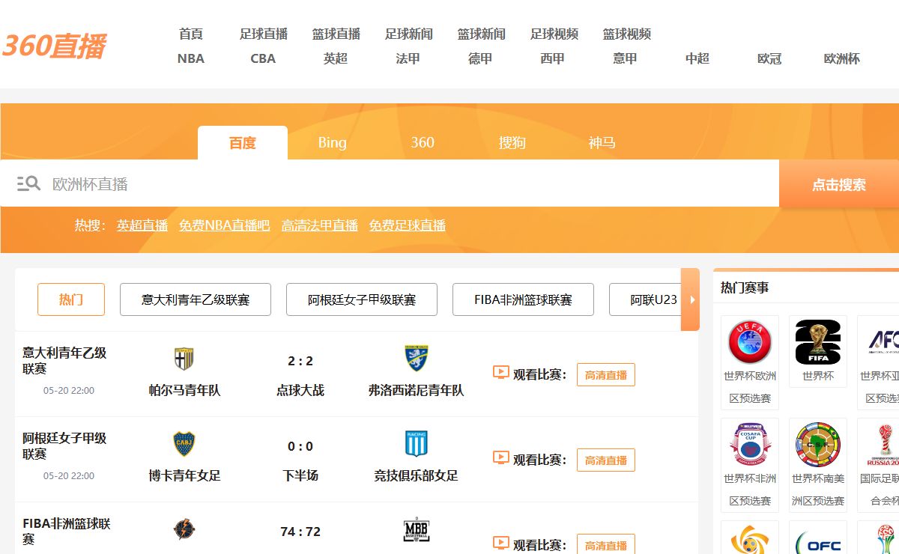
Task: Click the 74 : 72 score text
Action: click(300, 532)
